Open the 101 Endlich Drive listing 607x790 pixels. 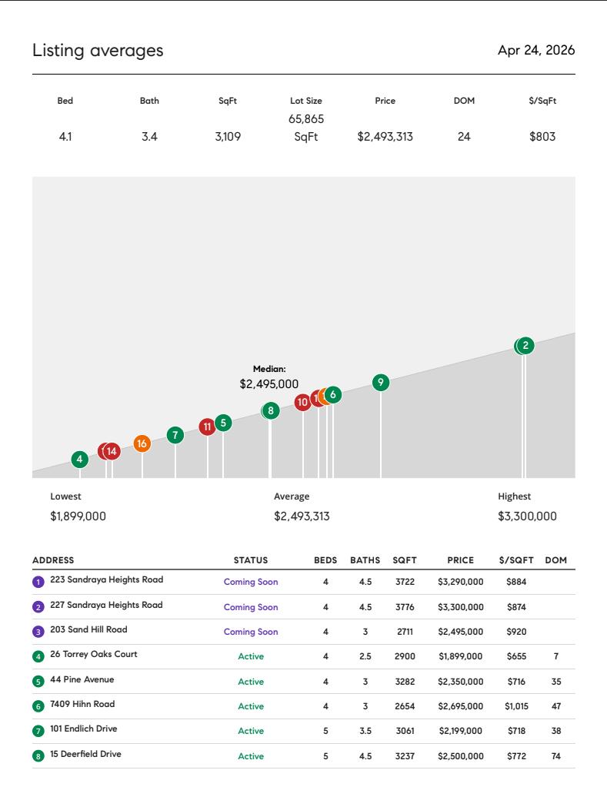(x=84, y=729)
